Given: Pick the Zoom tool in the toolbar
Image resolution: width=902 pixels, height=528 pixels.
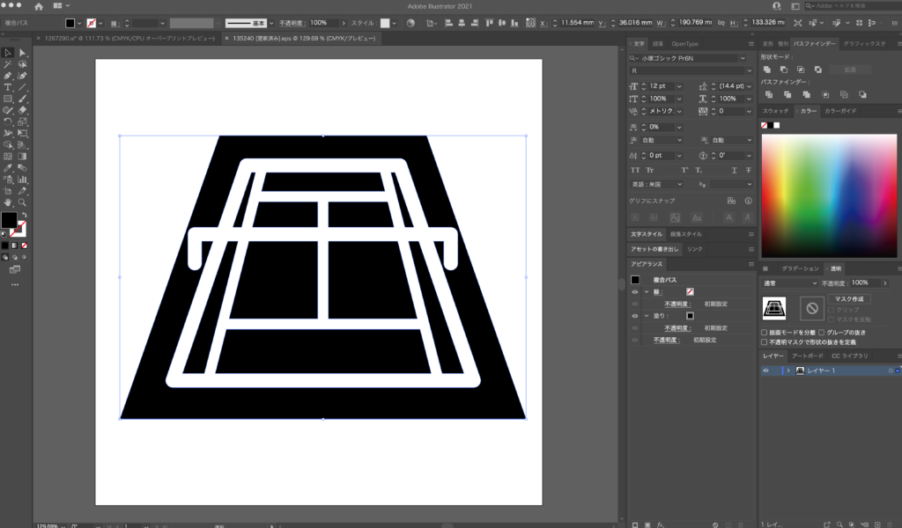Looking at the screenshot, I should 22,202.
